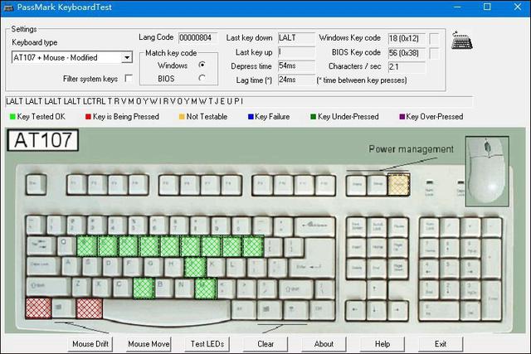The image size is (531, 354).
Task: Click the K key on the keyboard image
Action: pyautogui.click(x=216, y=267)
